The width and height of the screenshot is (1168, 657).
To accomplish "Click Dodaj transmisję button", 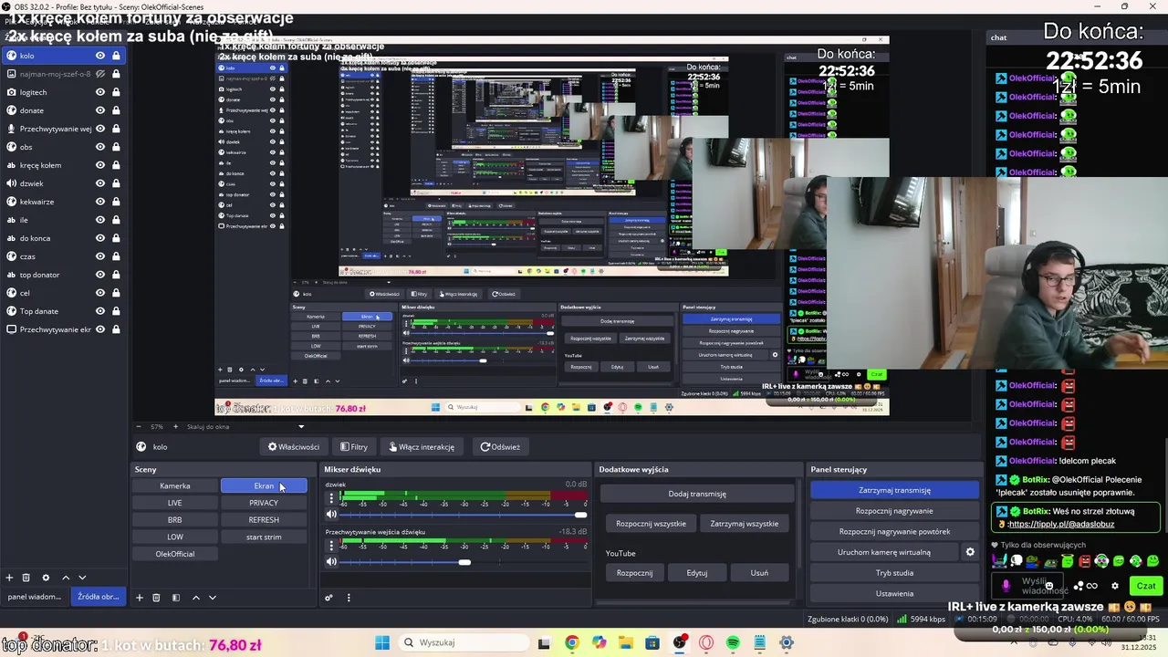I will click(x=697, y=494).
